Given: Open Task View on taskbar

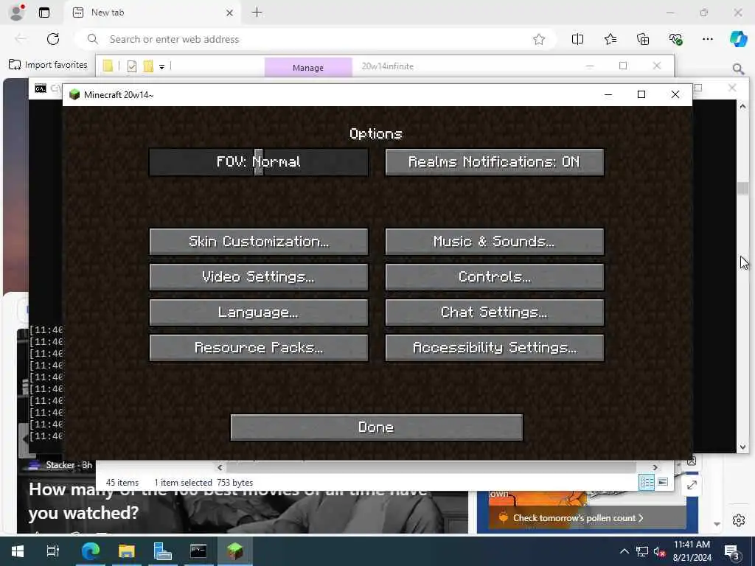Looking at the screenshot, I should 52,551.
